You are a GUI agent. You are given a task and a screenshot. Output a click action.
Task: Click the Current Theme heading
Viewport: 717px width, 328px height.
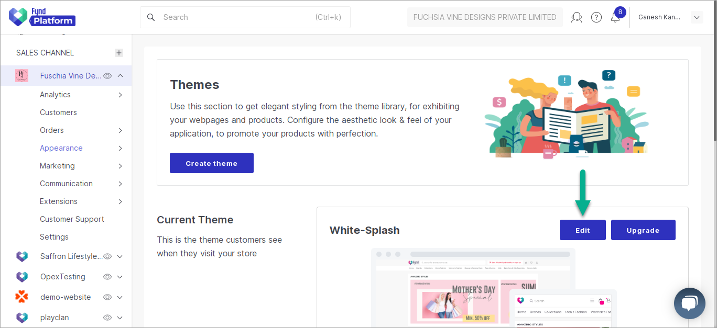point(195,220)
